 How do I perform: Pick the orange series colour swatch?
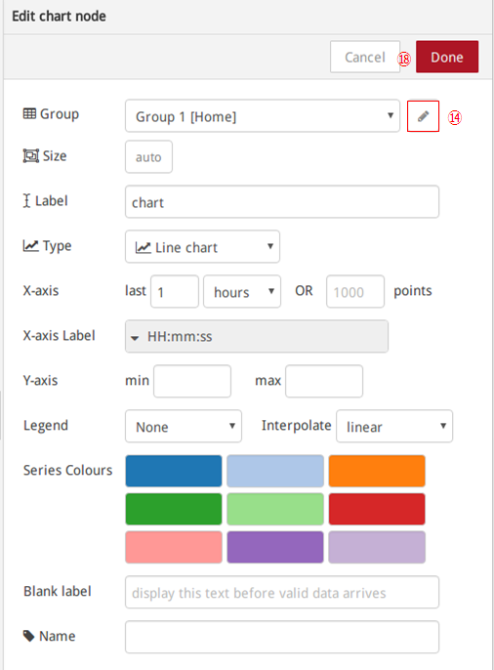377,471
